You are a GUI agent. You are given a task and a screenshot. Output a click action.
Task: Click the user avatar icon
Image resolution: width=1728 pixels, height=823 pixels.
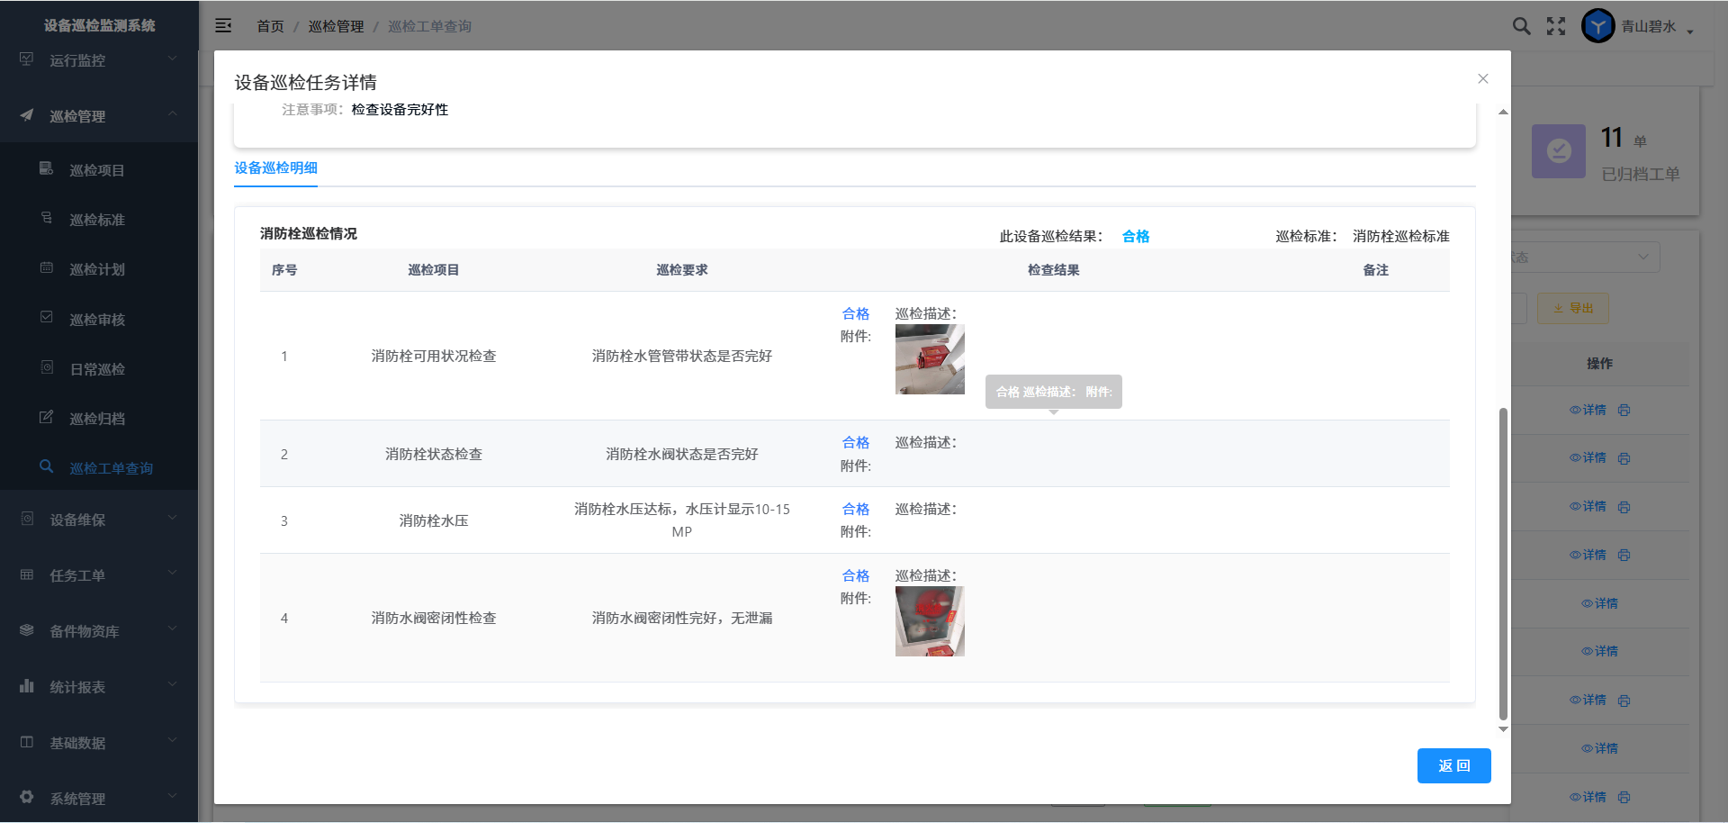(x=1597, y=26)
